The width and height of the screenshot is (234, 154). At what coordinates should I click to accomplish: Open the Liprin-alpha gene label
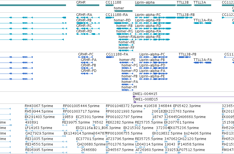(x=145, y=2)
